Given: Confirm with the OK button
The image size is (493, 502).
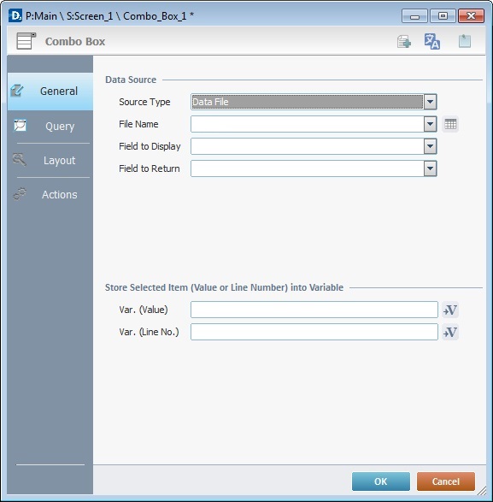Looking at the screenshot, I should tap(381, 481).
